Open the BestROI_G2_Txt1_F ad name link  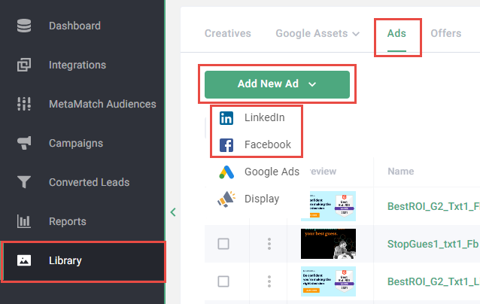[433, 205]
